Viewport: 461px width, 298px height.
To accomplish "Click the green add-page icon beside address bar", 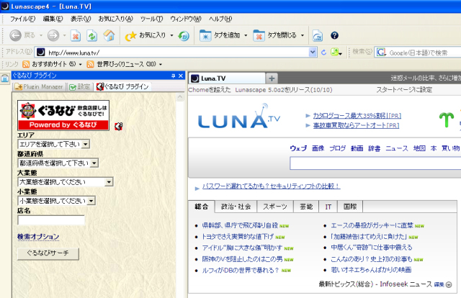I will click(336, 53).
